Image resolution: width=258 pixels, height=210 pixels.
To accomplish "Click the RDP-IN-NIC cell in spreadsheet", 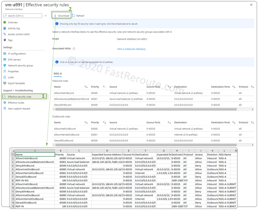I will pyautogui.click(x=35, y=181).
